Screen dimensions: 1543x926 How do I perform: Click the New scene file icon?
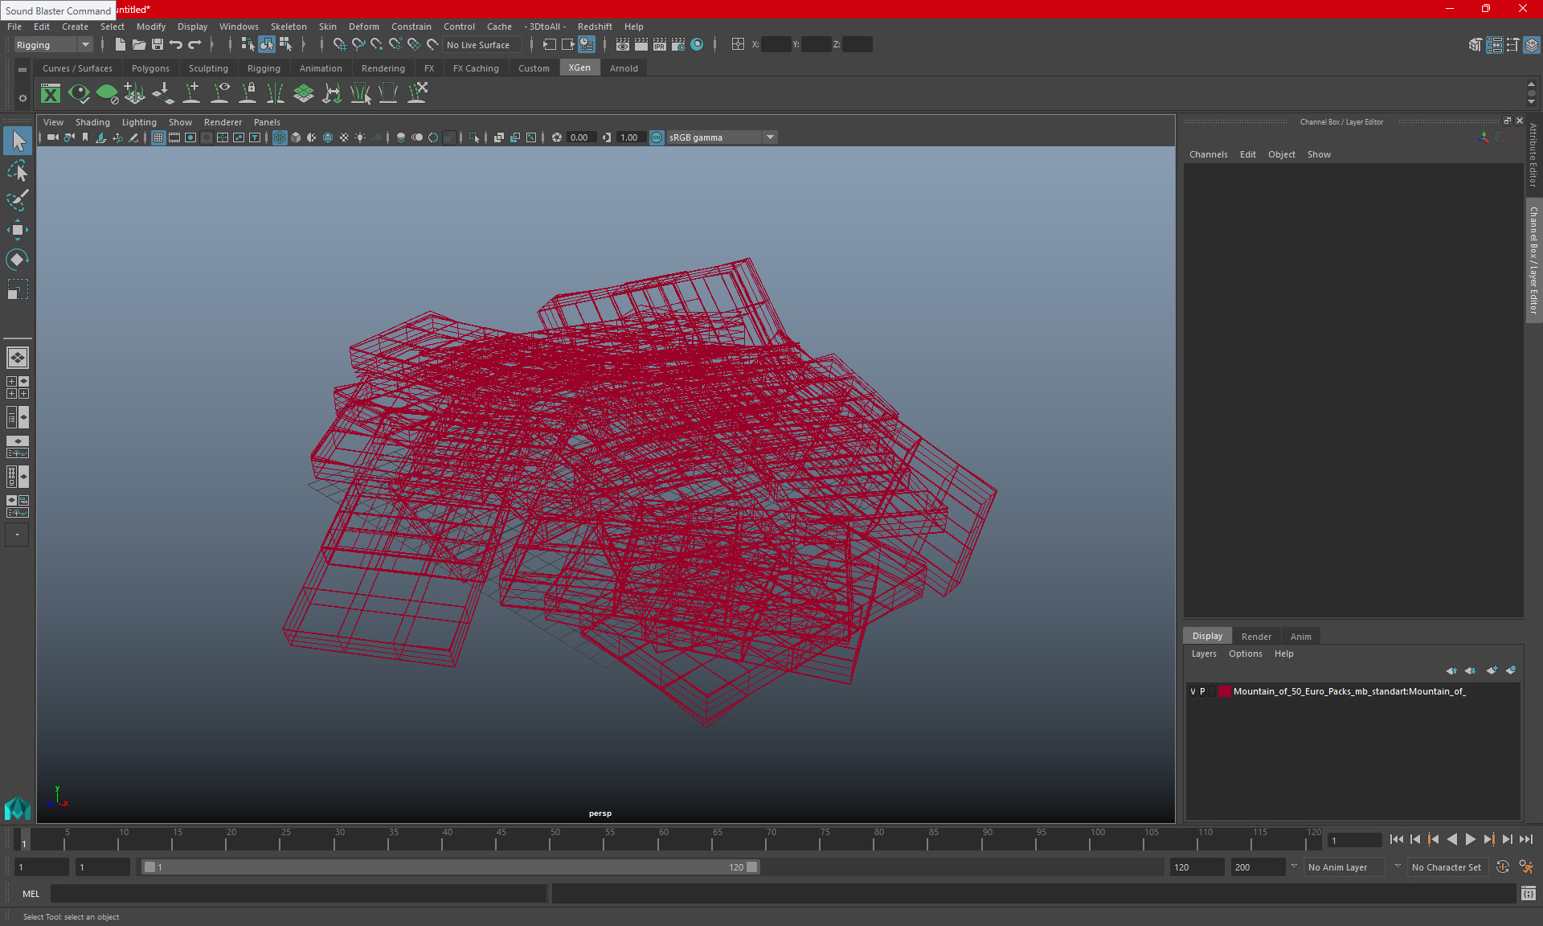(x=120, y=45)
